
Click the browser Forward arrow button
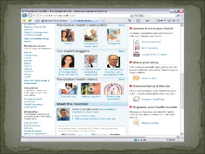pos(30,16)
